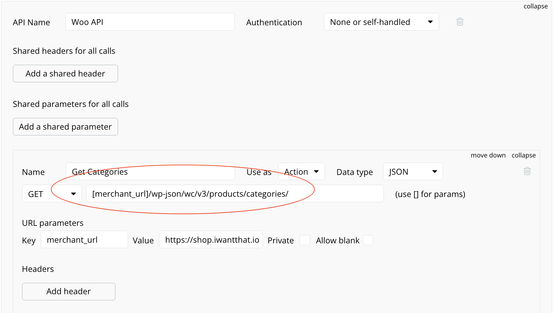Edit the API Name field containing Woo API
The width and height of the screenshot is (555, 313).
tap(150, 22)
